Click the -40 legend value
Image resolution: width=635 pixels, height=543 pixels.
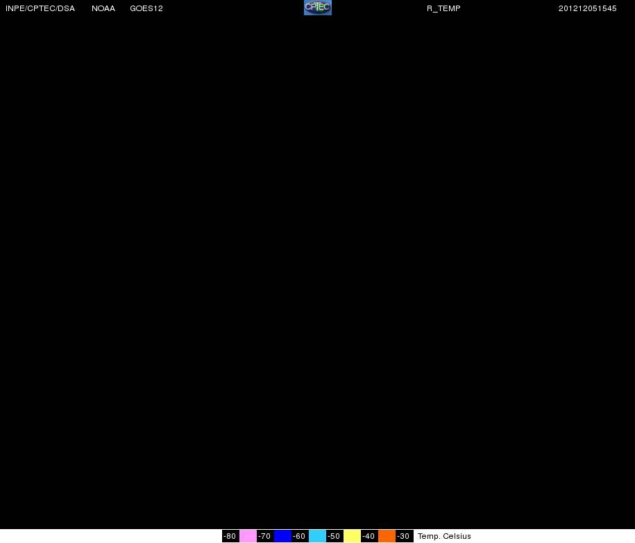(369, 536)
